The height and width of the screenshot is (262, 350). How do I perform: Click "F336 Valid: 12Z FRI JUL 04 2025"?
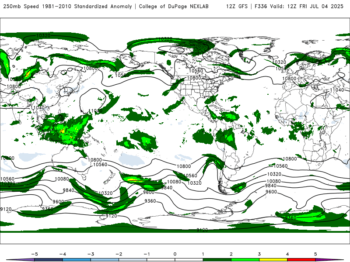[299, 6]
